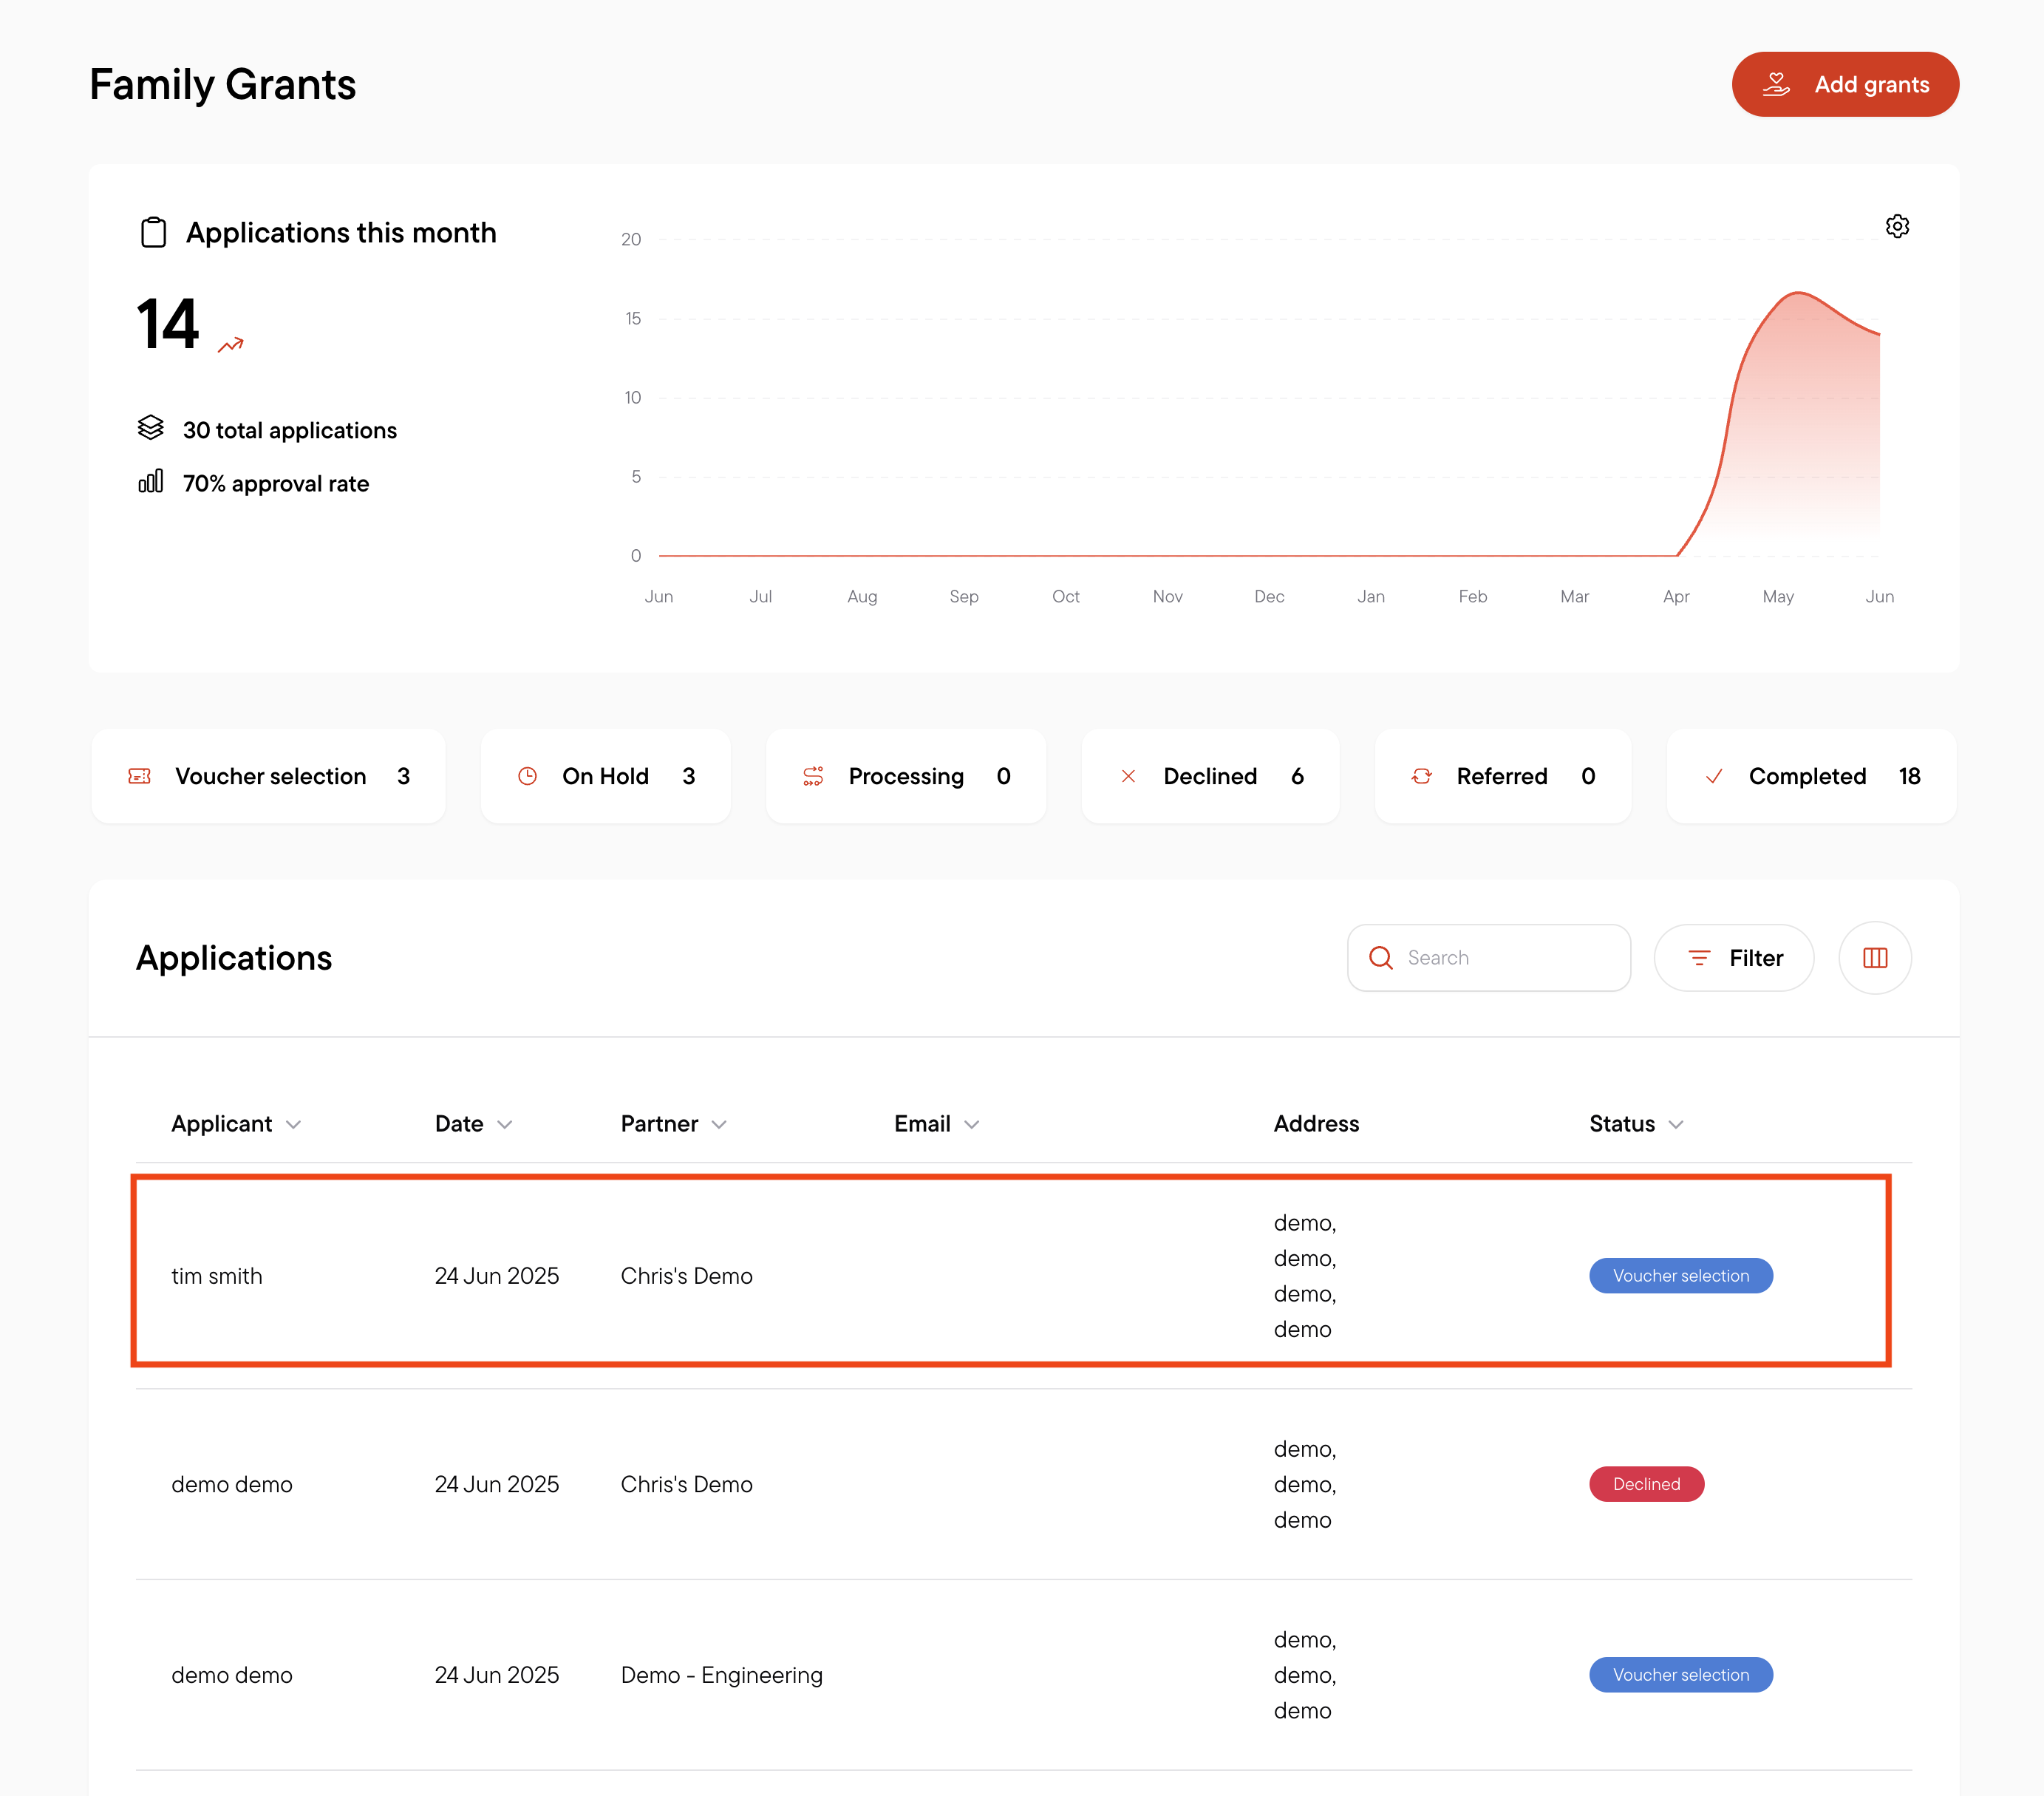Screen dimensions: 2044x1796
Task: Click the Declined status badge
Action: point(1646,1484)
